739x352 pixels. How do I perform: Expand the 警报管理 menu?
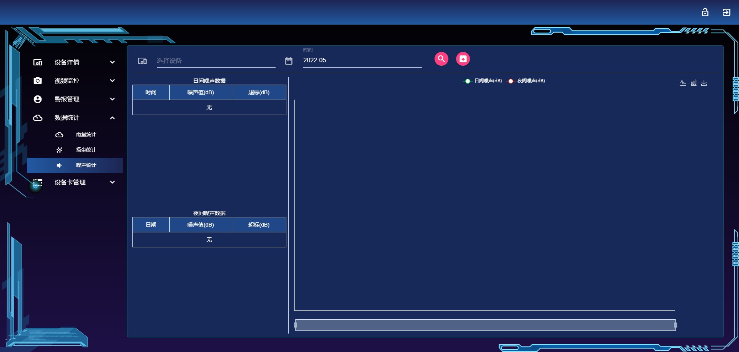(x=74, y=99)
